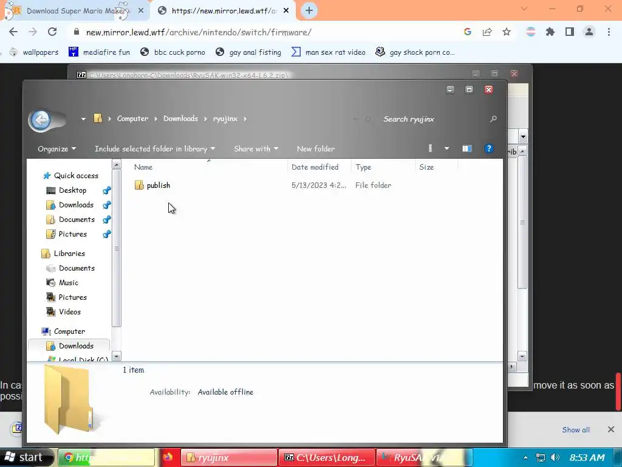Click Show all downloads in Chrome
The image size is (622, 467).
tap(576, 430)
